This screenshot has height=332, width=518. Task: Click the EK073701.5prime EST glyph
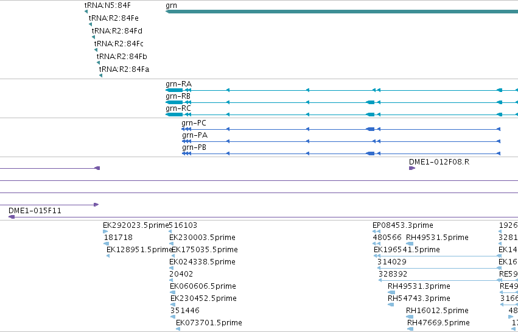tap(178, 329)
